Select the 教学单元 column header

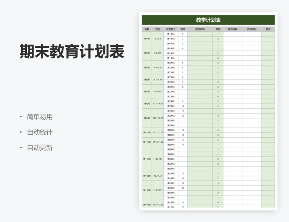click(171, 29)
